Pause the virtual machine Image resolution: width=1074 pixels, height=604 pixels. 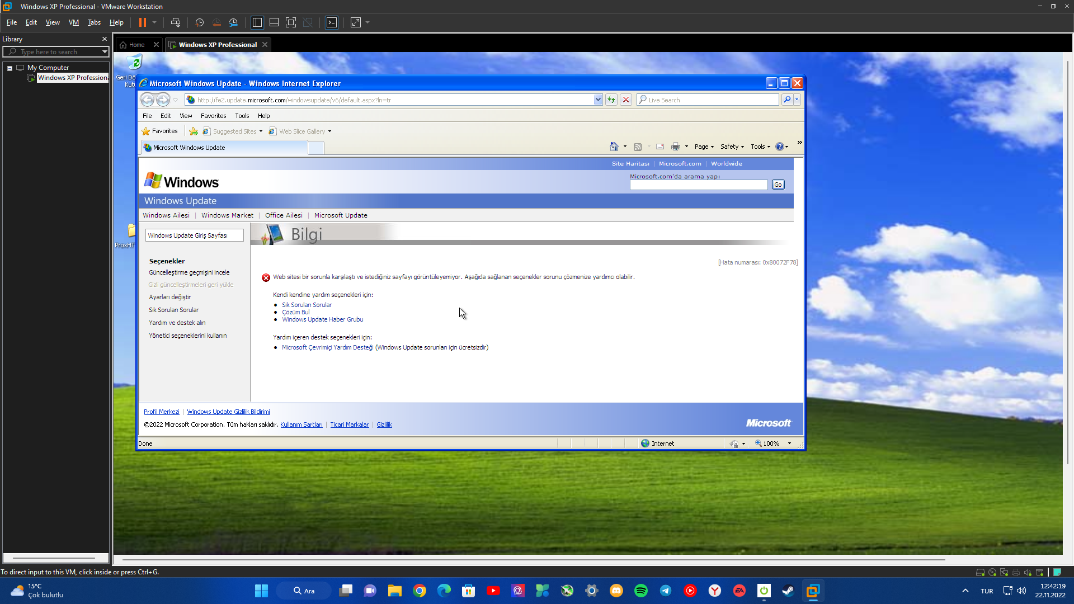coord(143,22)
